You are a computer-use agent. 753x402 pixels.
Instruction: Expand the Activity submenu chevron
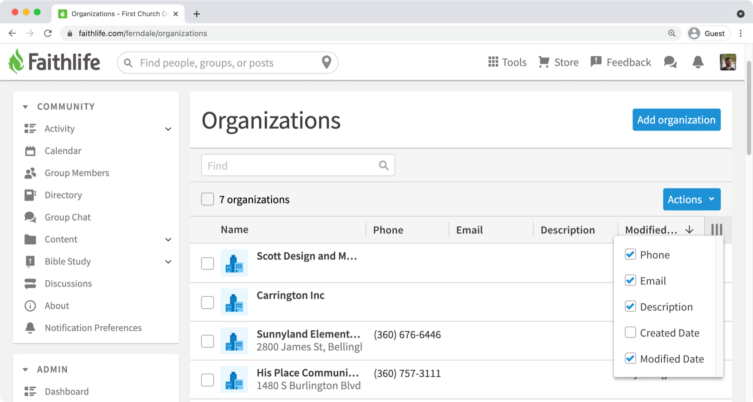click(x=168, y=129)
